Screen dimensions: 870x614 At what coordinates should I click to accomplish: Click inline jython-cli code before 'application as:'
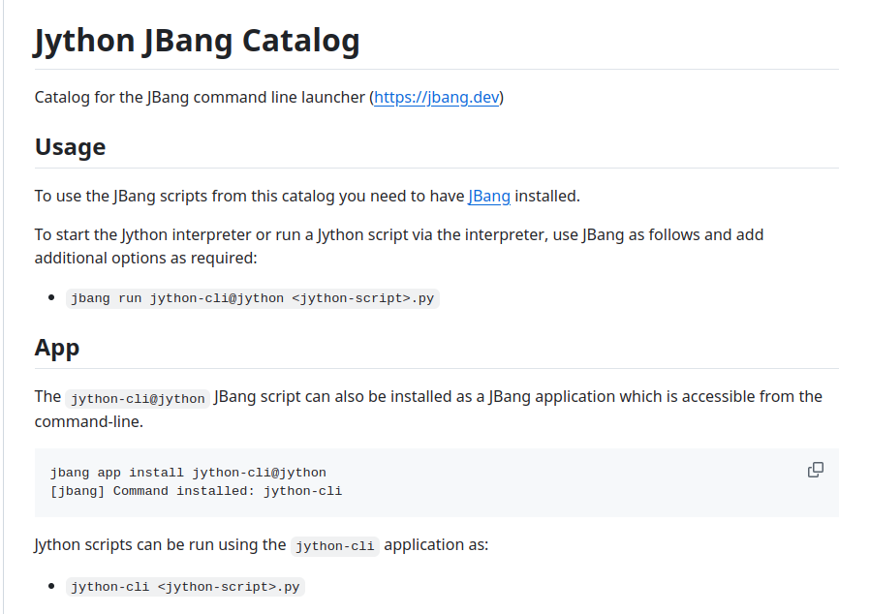tap(335, 546)
